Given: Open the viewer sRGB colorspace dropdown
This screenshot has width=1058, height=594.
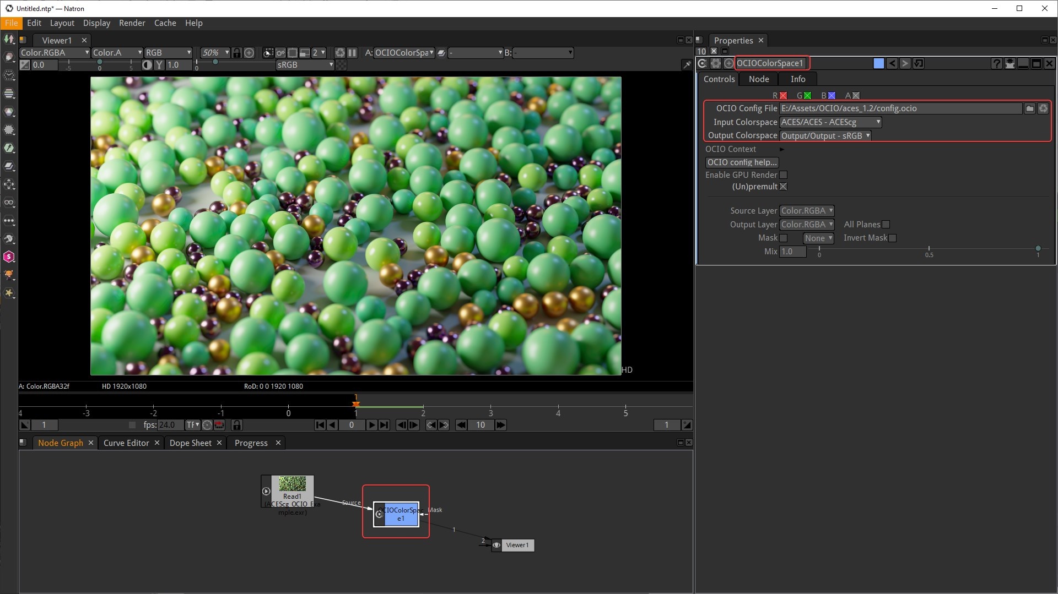Looking at the screenshot, I should click(x=305, y=65).
